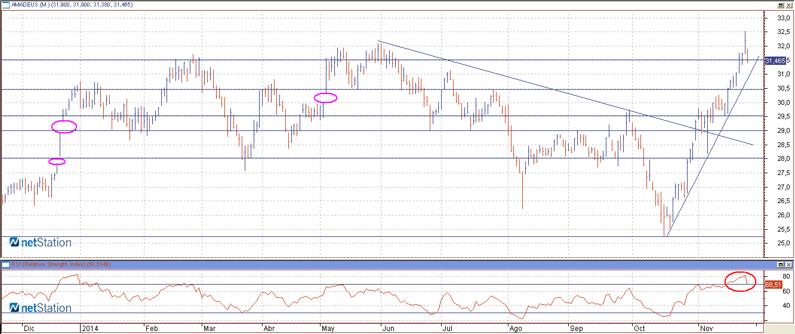Click the 80 level on RSI axis
The height and width of the screenshot is (334, 795).
click(787, 276)
